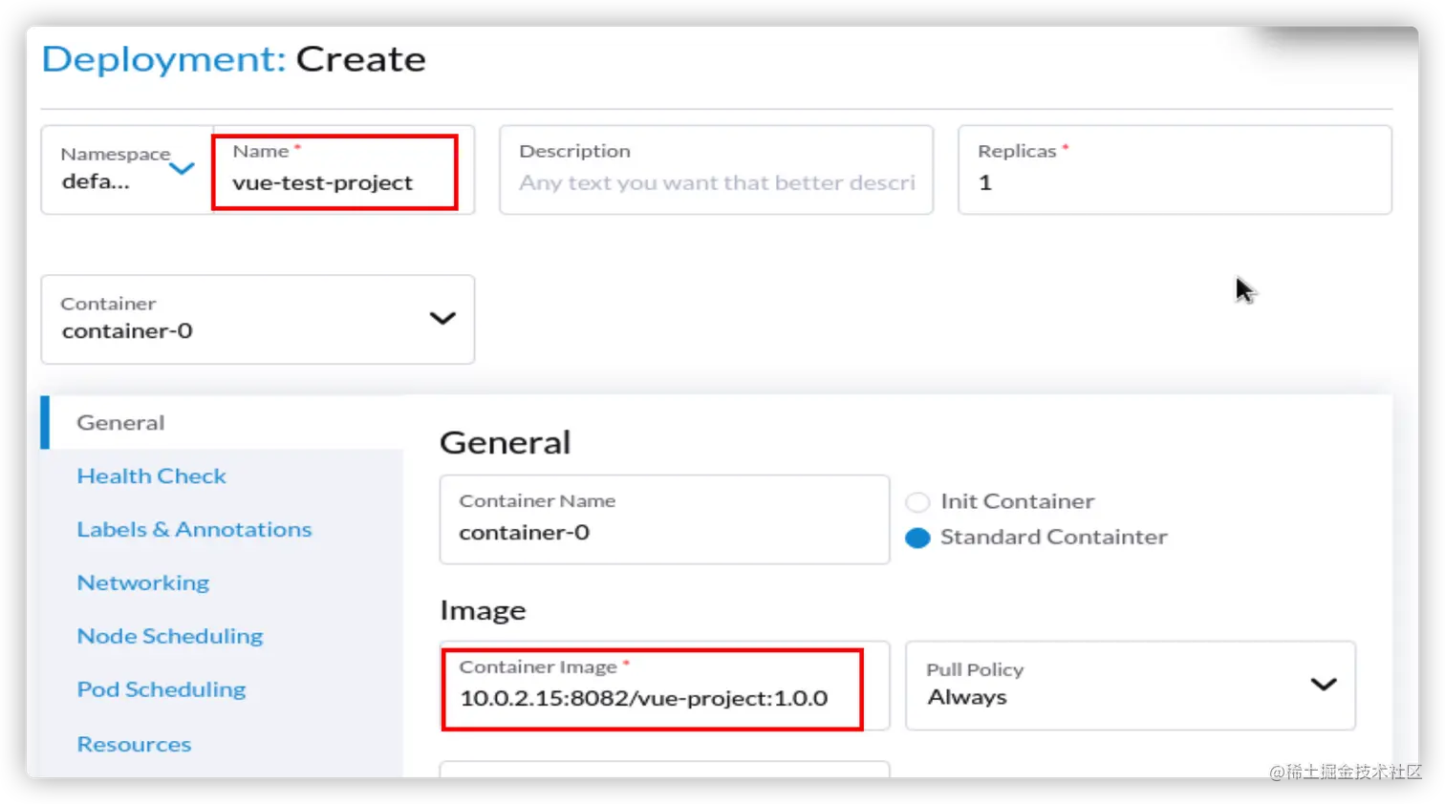Go to Labels & Annotations tab
Viewport: 1445px width, 804px height.
point(194,530)
